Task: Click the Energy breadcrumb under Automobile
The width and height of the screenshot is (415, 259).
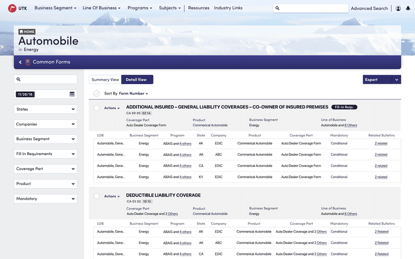Action: 31,49
